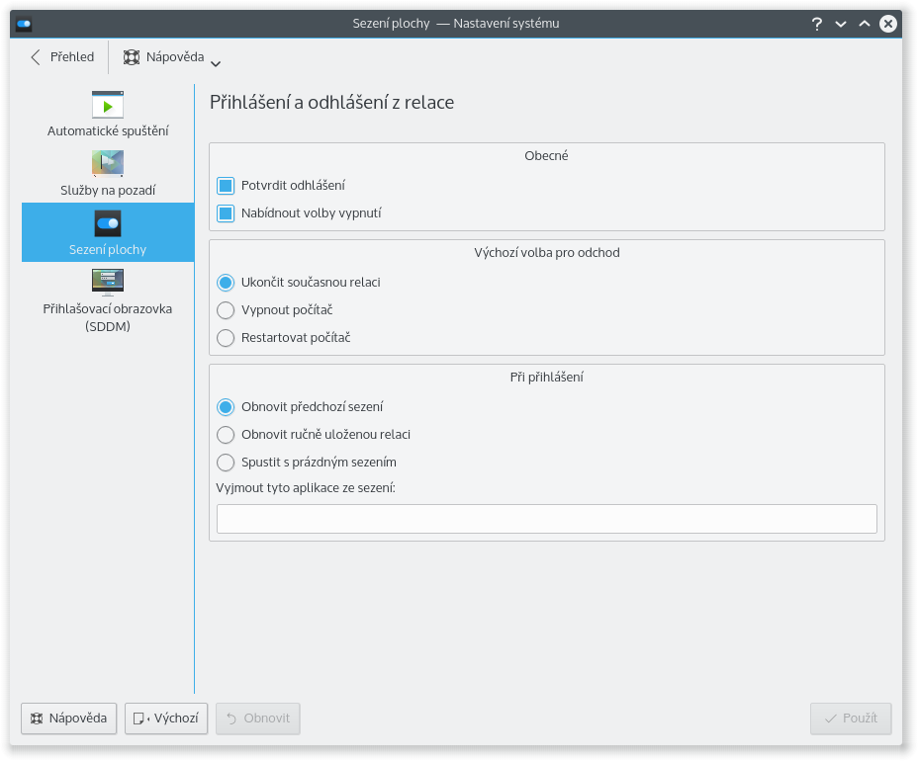Maximize the window with the up chevron
This screenshot has height=761, width=918.
865,24
